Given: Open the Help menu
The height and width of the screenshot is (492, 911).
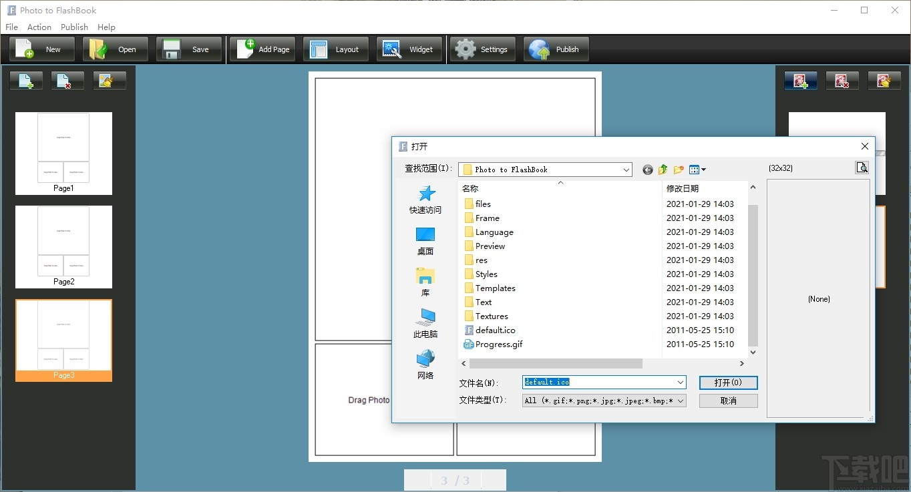Looking at the screenshot, I should point(106,27).
